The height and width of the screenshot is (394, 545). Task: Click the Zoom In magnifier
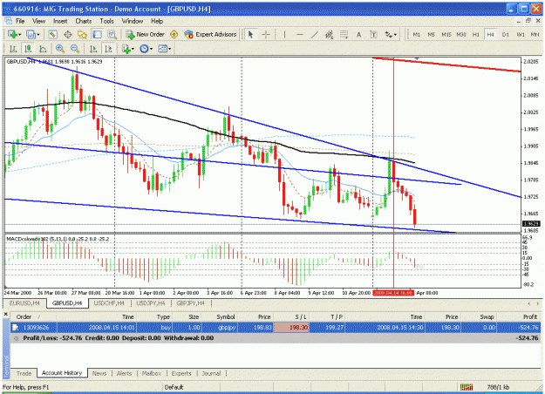pos(60,49)
